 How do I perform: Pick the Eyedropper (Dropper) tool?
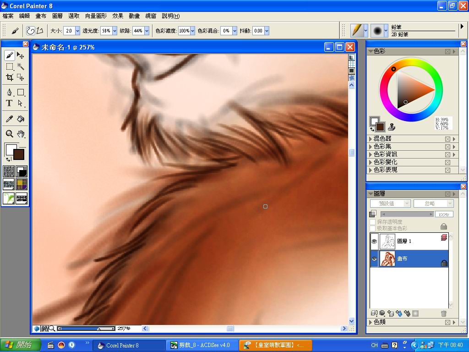tap(9, 119)
